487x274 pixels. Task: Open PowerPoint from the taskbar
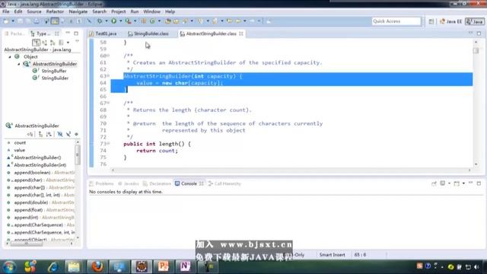[163, 266]
